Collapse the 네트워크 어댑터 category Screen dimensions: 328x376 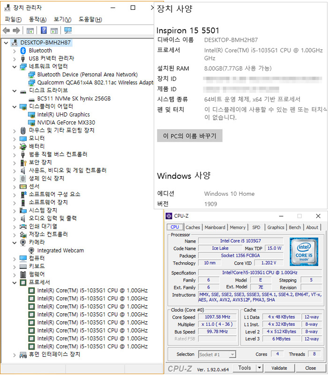click(x=15, y=66)
